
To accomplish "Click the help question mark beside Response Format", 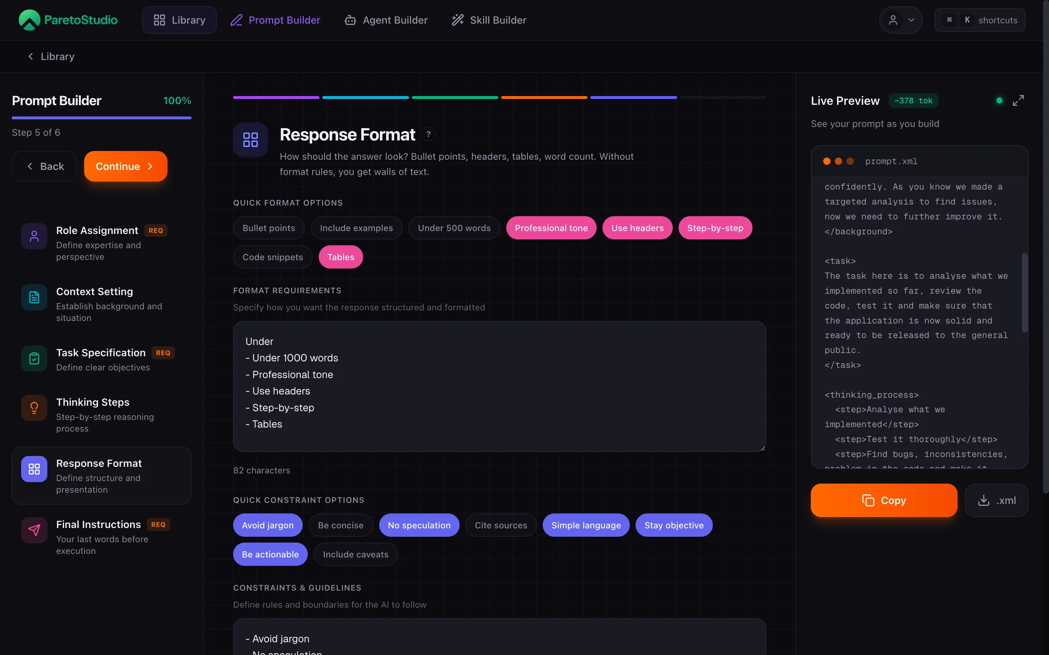I will 428,134.
